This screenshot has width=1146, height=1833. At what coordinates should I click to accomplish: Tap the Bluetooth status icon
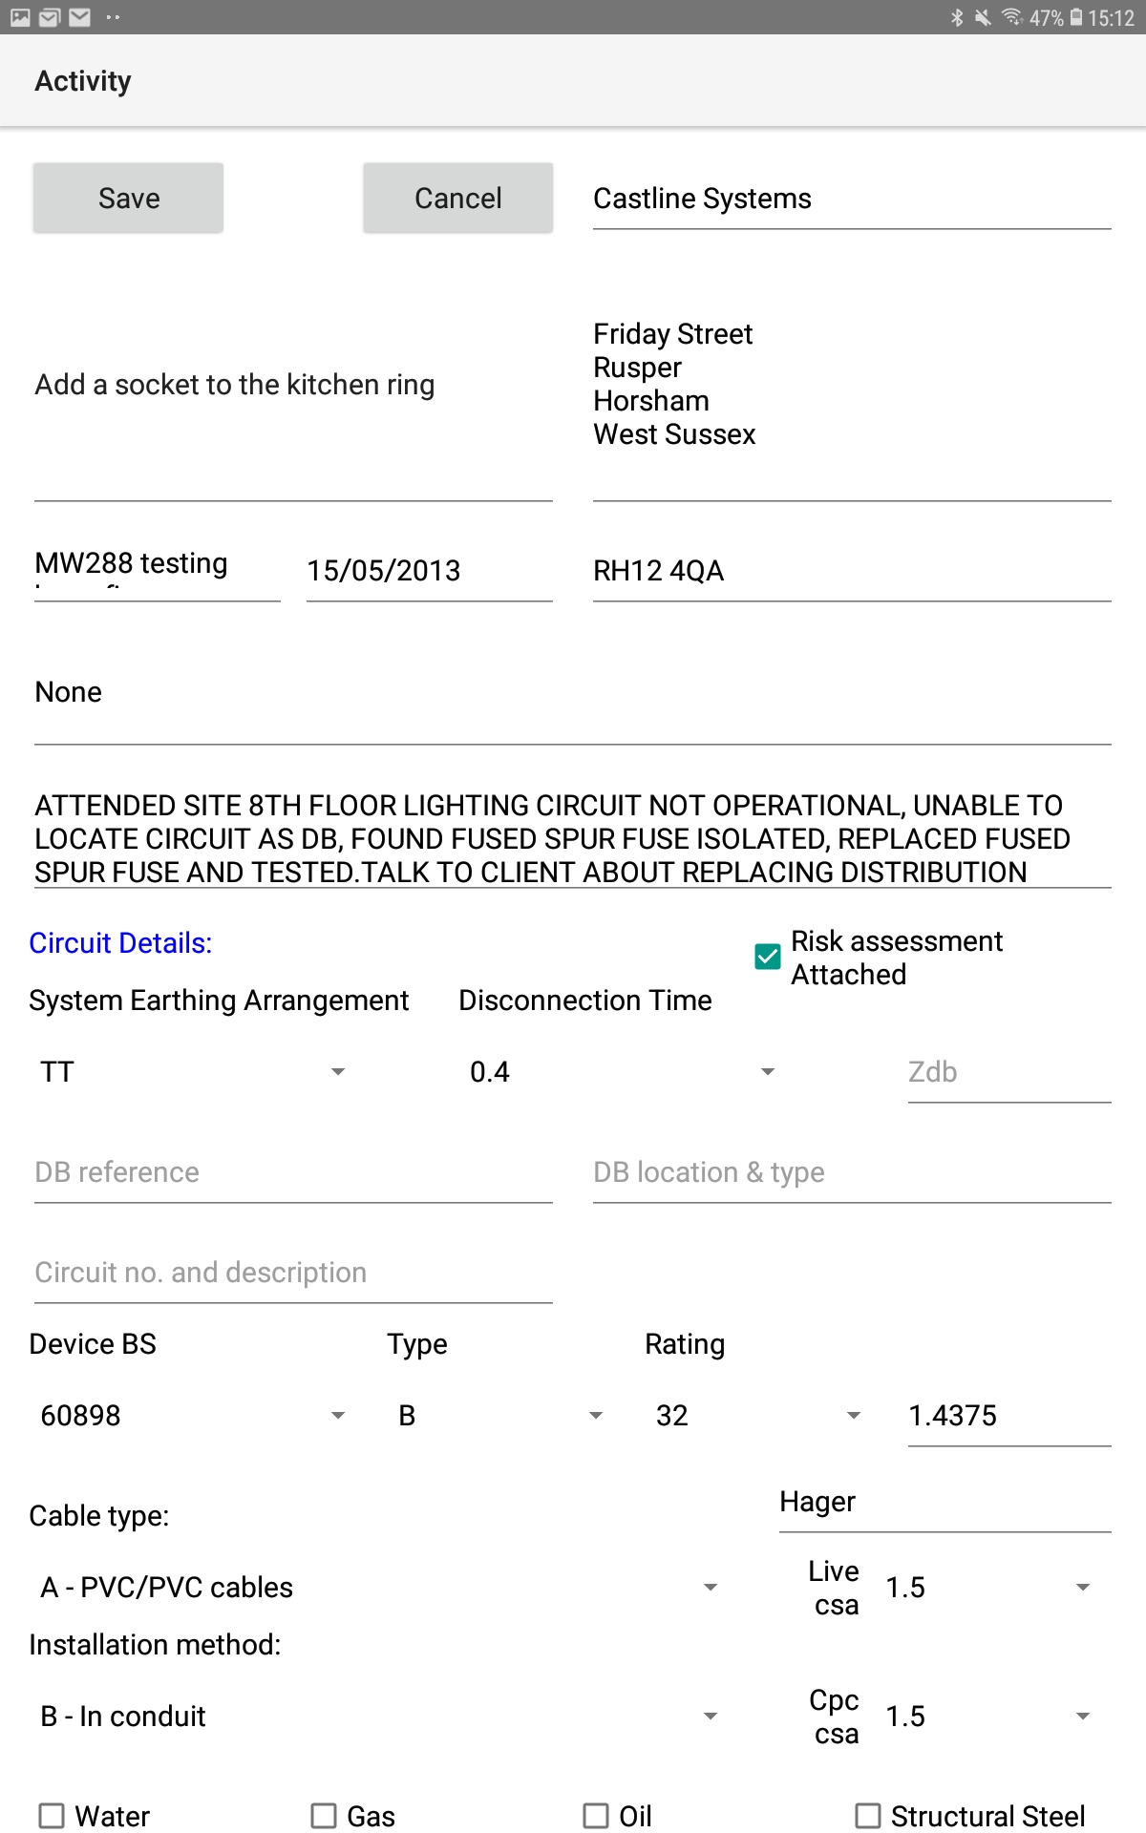[x=957, y=17]
